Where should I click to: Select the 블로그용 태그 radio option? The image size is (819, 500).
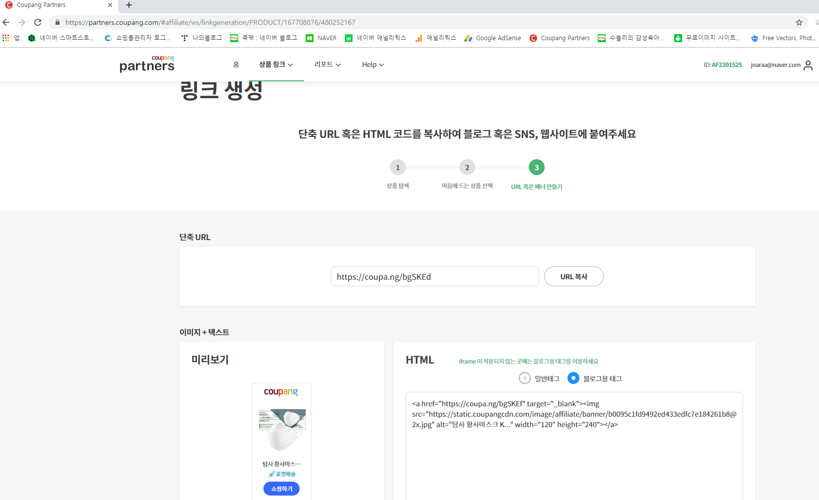point(573,378)
